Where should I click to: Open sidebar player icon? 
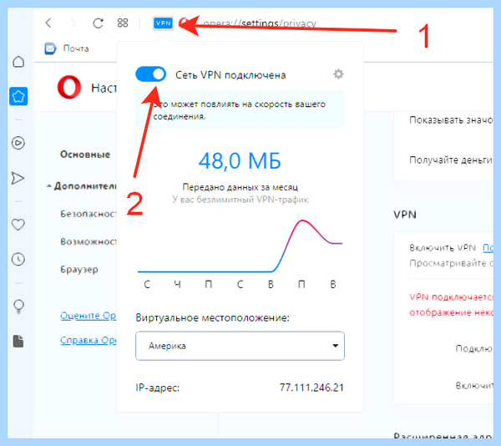coord(18,143)
